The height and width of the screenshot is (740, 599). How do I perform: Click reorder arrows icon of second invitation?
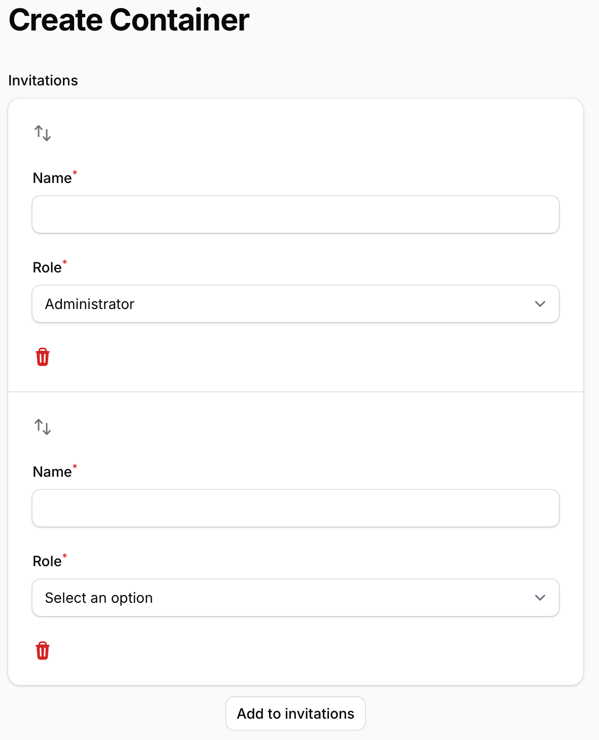[x=43, y=427]
